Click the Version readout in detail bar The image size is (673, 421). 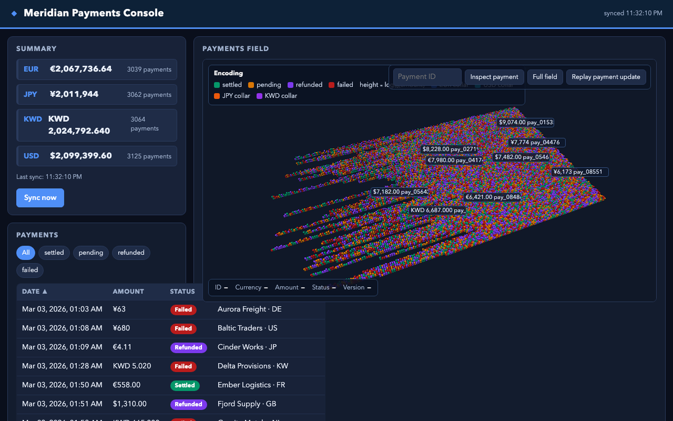[357, 287]
